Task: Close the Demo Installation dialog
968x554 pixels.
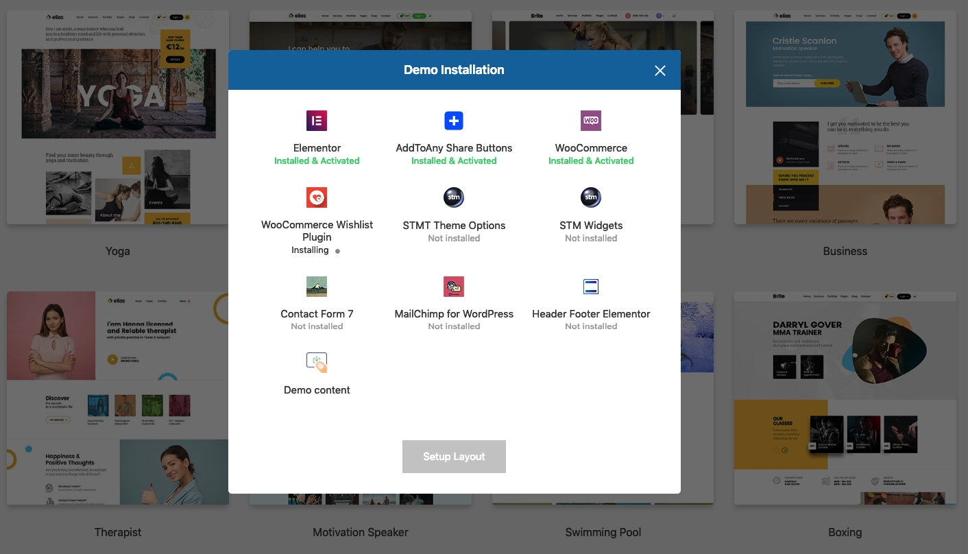Action: (660, 71)
